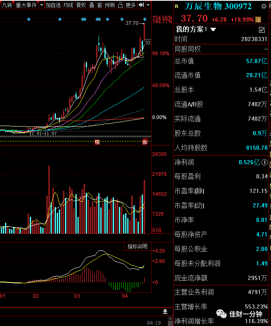This screenshot has height=326, width=271.
Task: Open the 更多 menu
Action: [131, 5]
